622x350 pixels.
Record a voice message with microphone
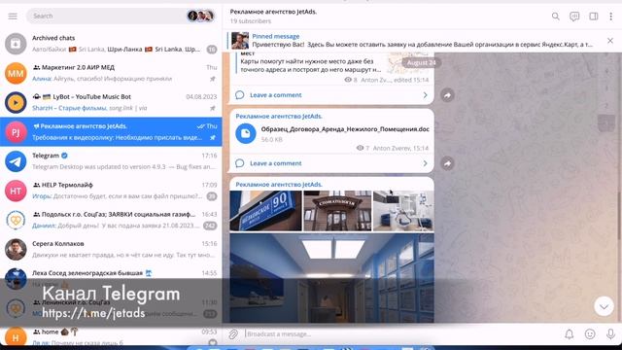[610, 334]
